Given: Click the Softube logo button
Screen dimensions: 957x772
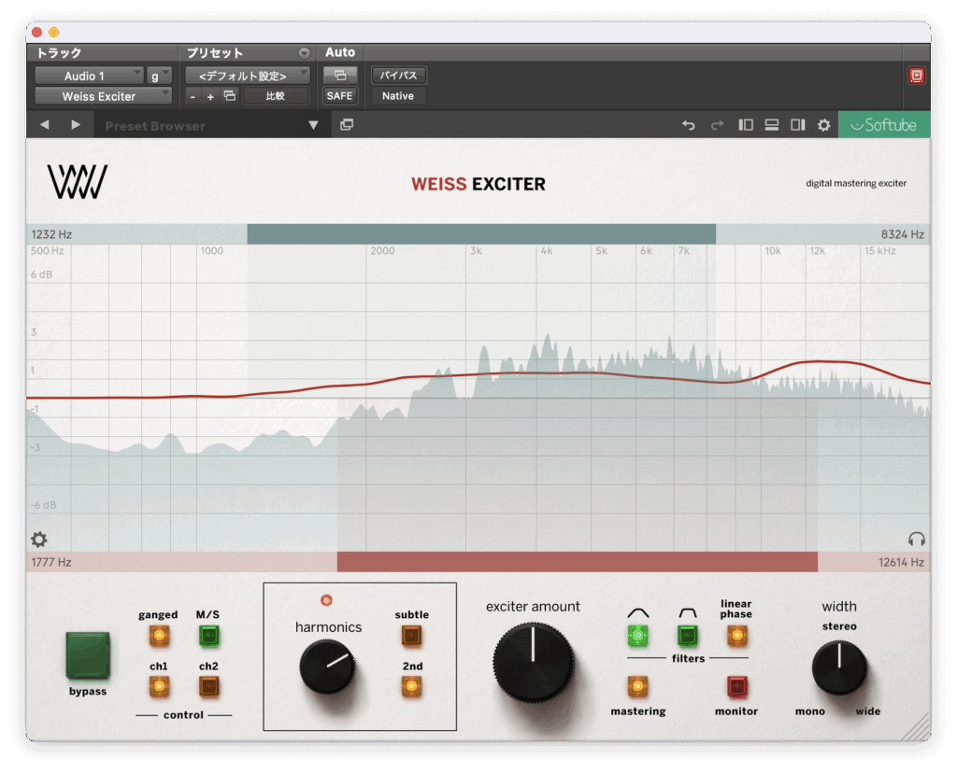Looking at the screenshot, I should pyautogui.click(x=884, y=125).
